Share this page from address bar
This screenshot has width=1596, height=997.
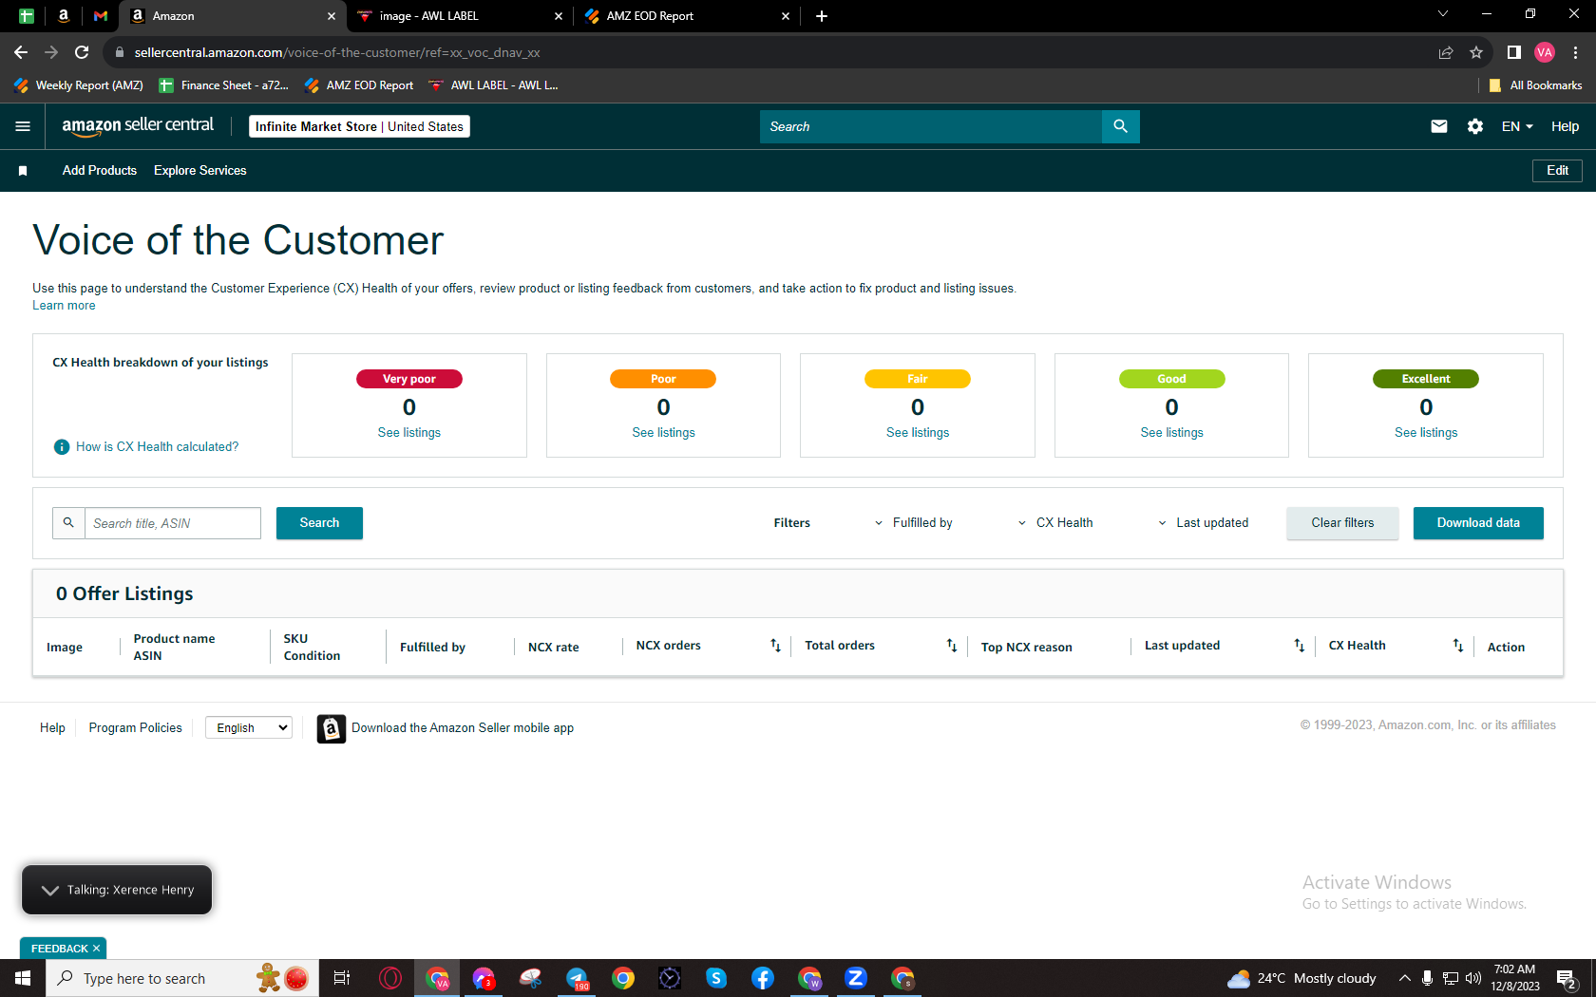click(x=1446, y=52)
